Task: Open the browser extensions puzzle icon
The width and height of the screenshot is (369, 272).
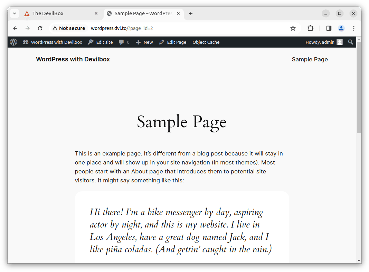Action: pos(311,28)
